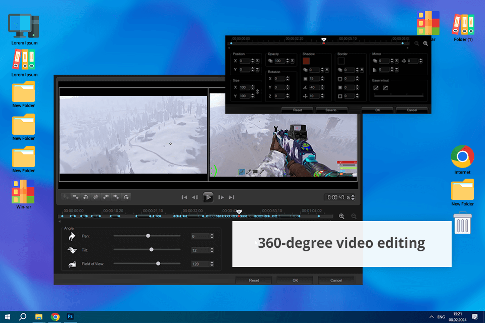Viewport: 485px width, 323px height.
Task: Click the Pan value field
Action: click(200, 237)
